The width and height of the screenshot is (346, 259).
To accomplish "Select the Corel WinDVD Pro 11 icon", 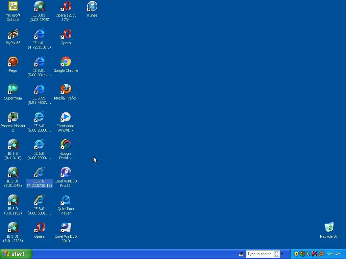I will [x=66, y=172].
